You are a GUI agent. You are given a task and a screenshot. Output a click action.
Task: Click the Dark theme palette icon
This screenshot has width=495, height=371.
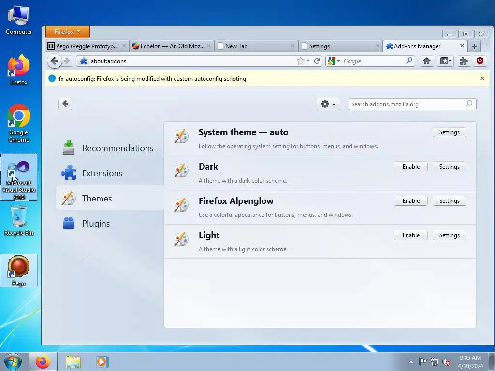coord(181,171)
